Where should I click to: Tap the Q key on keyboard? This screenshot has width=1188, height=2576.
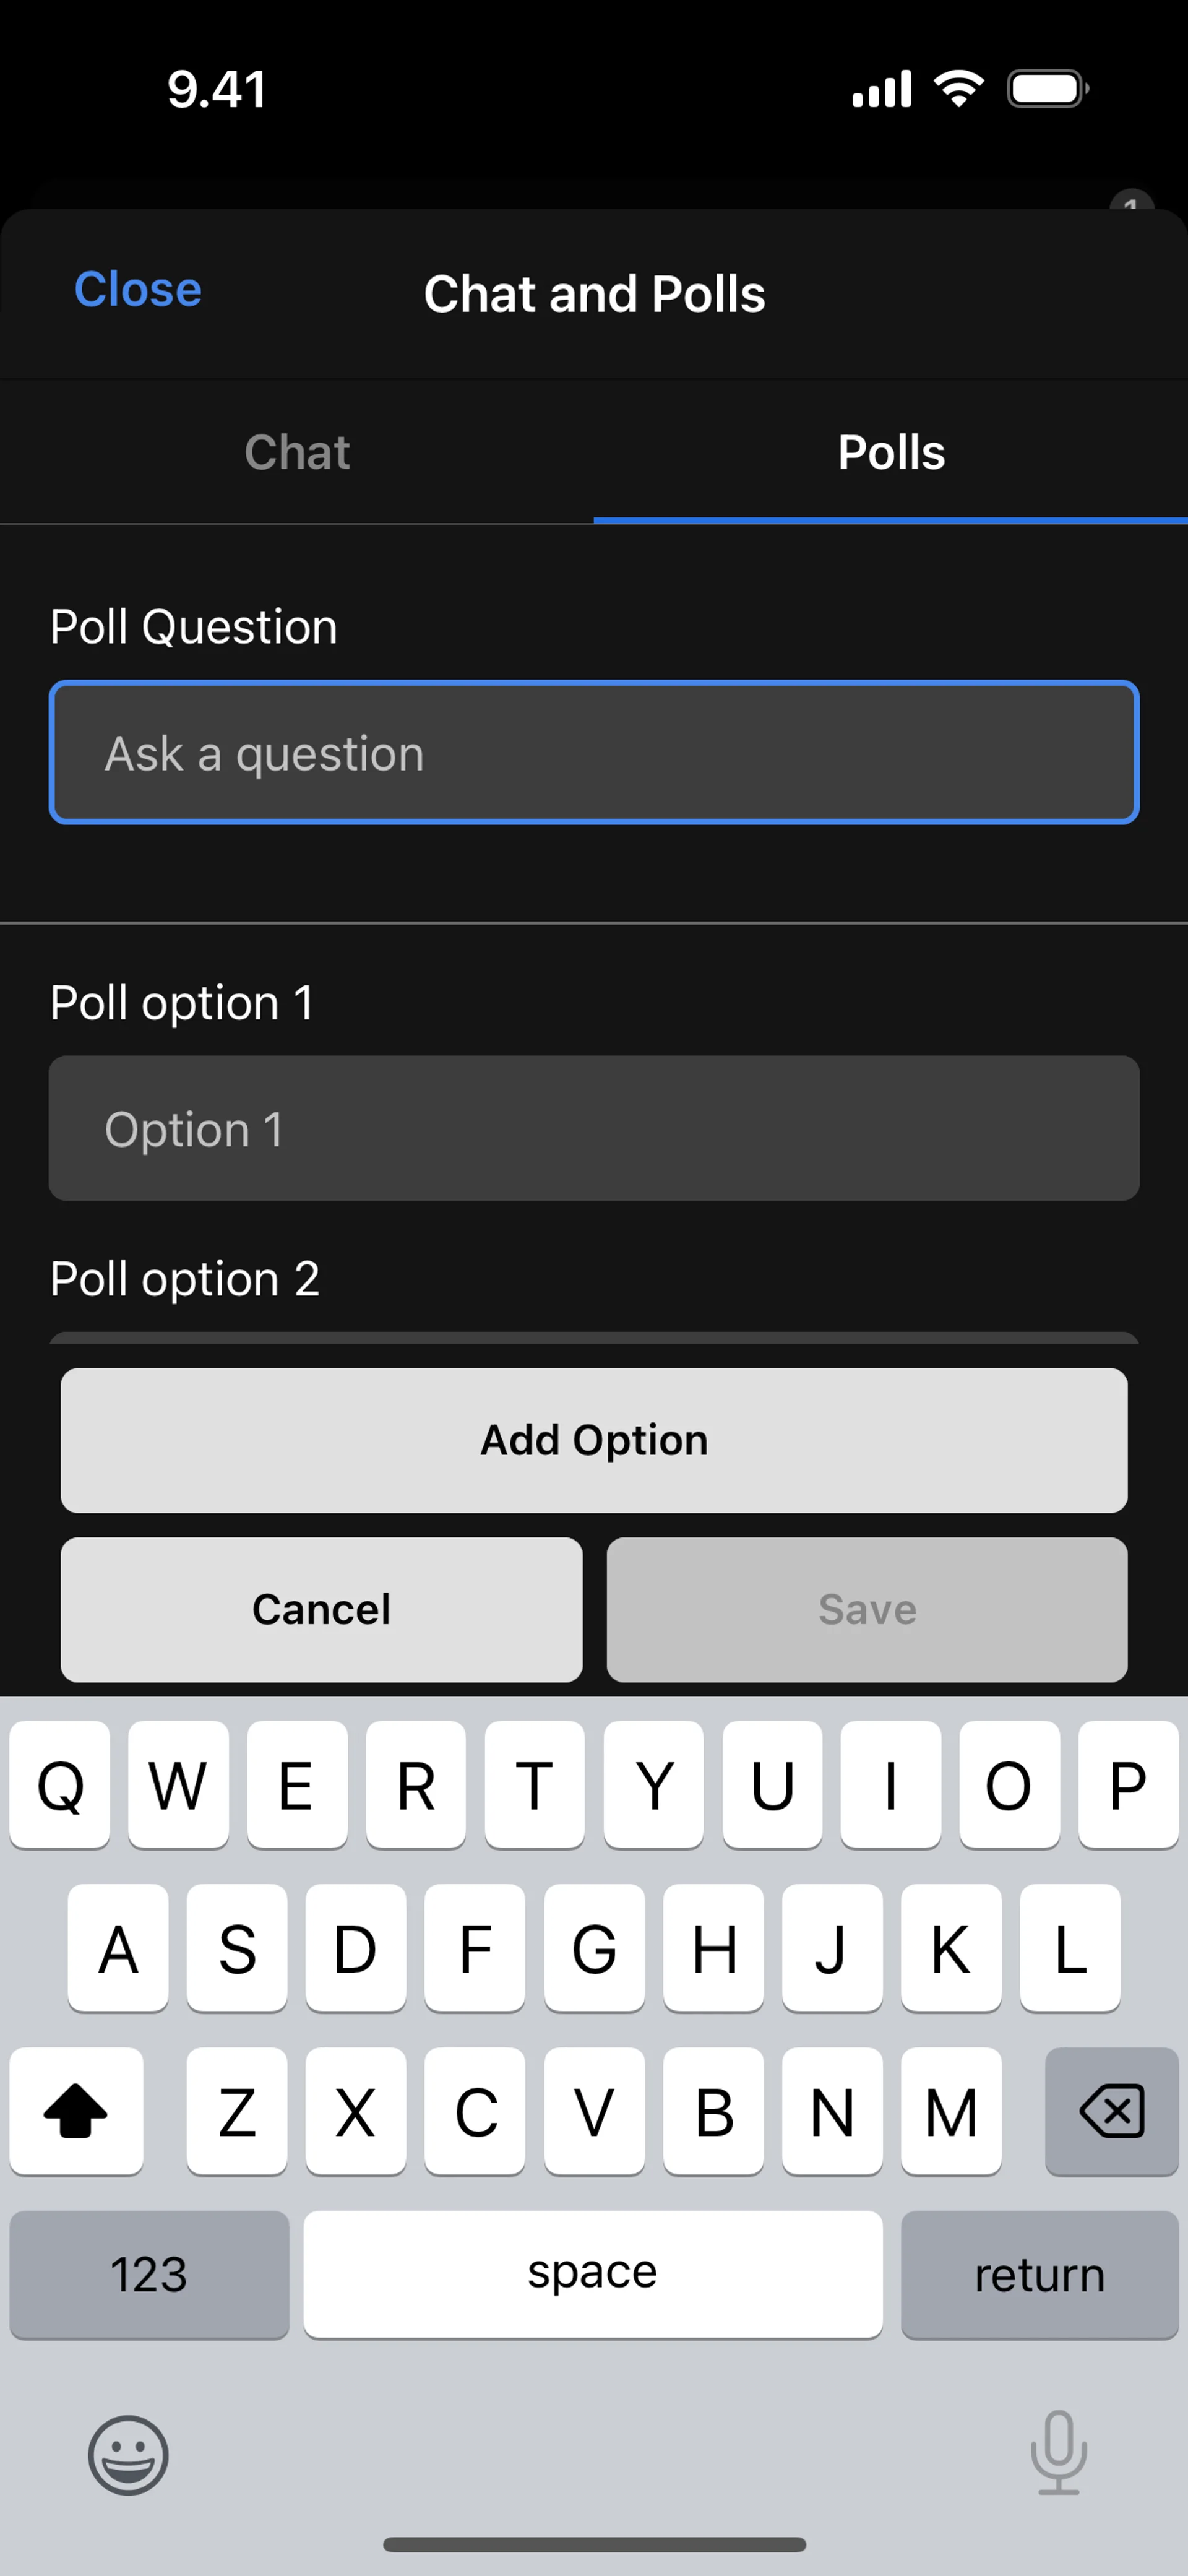[x=60, y=1784]
